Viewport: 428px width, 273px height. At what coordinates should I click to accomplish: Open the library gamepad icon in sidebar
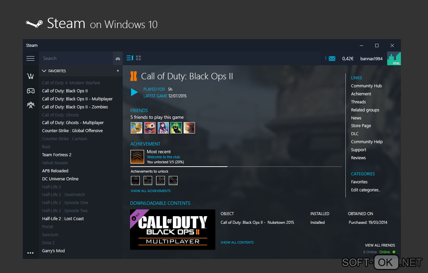[30, 91]
